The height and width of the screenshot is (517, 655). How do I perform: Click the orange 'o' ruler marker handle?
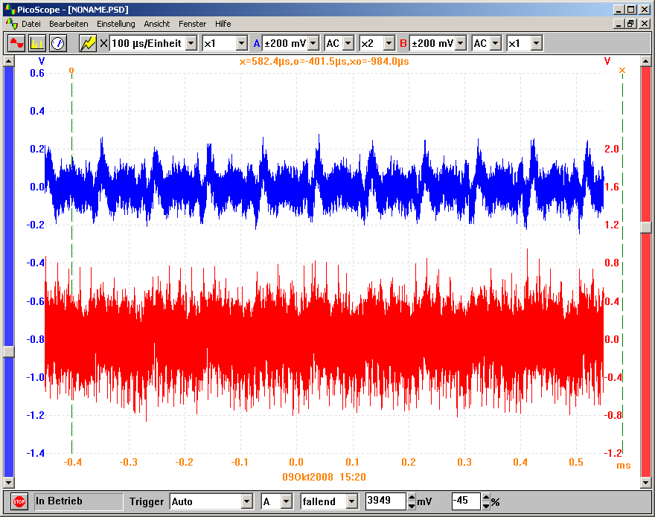pyautogui.click(x=71, y=70)
